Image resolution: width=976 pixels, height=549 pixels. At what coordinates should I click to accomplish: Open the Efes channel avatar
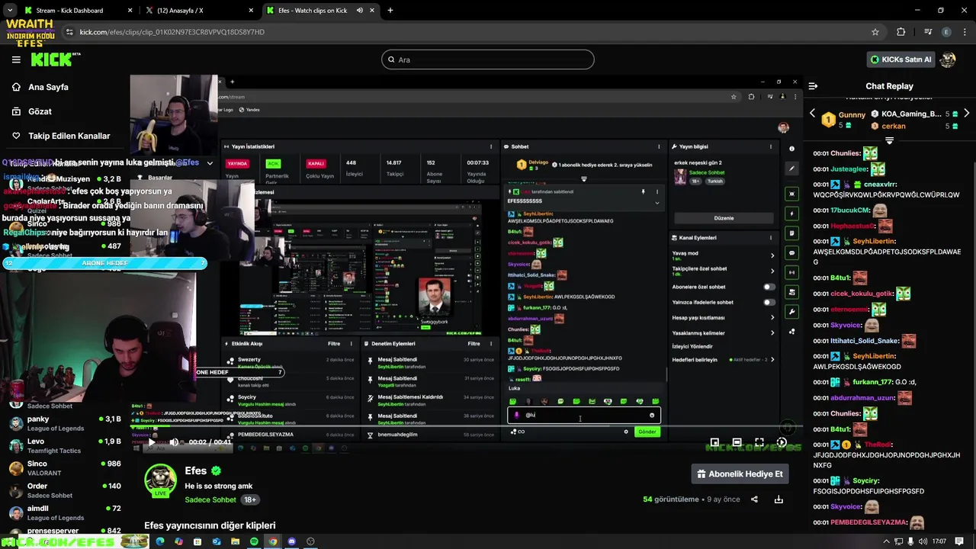coord(160,480)
